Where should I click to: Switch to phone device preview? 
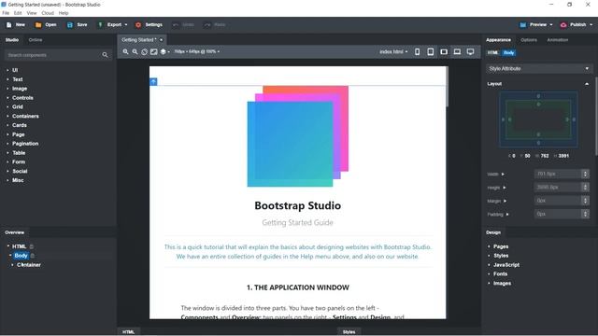tap(418, 51)
